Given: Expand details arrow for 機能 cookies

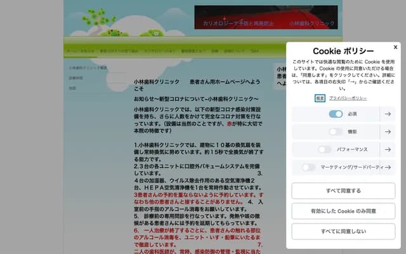Looking at the screenshot, I should [x=388, y=131].
